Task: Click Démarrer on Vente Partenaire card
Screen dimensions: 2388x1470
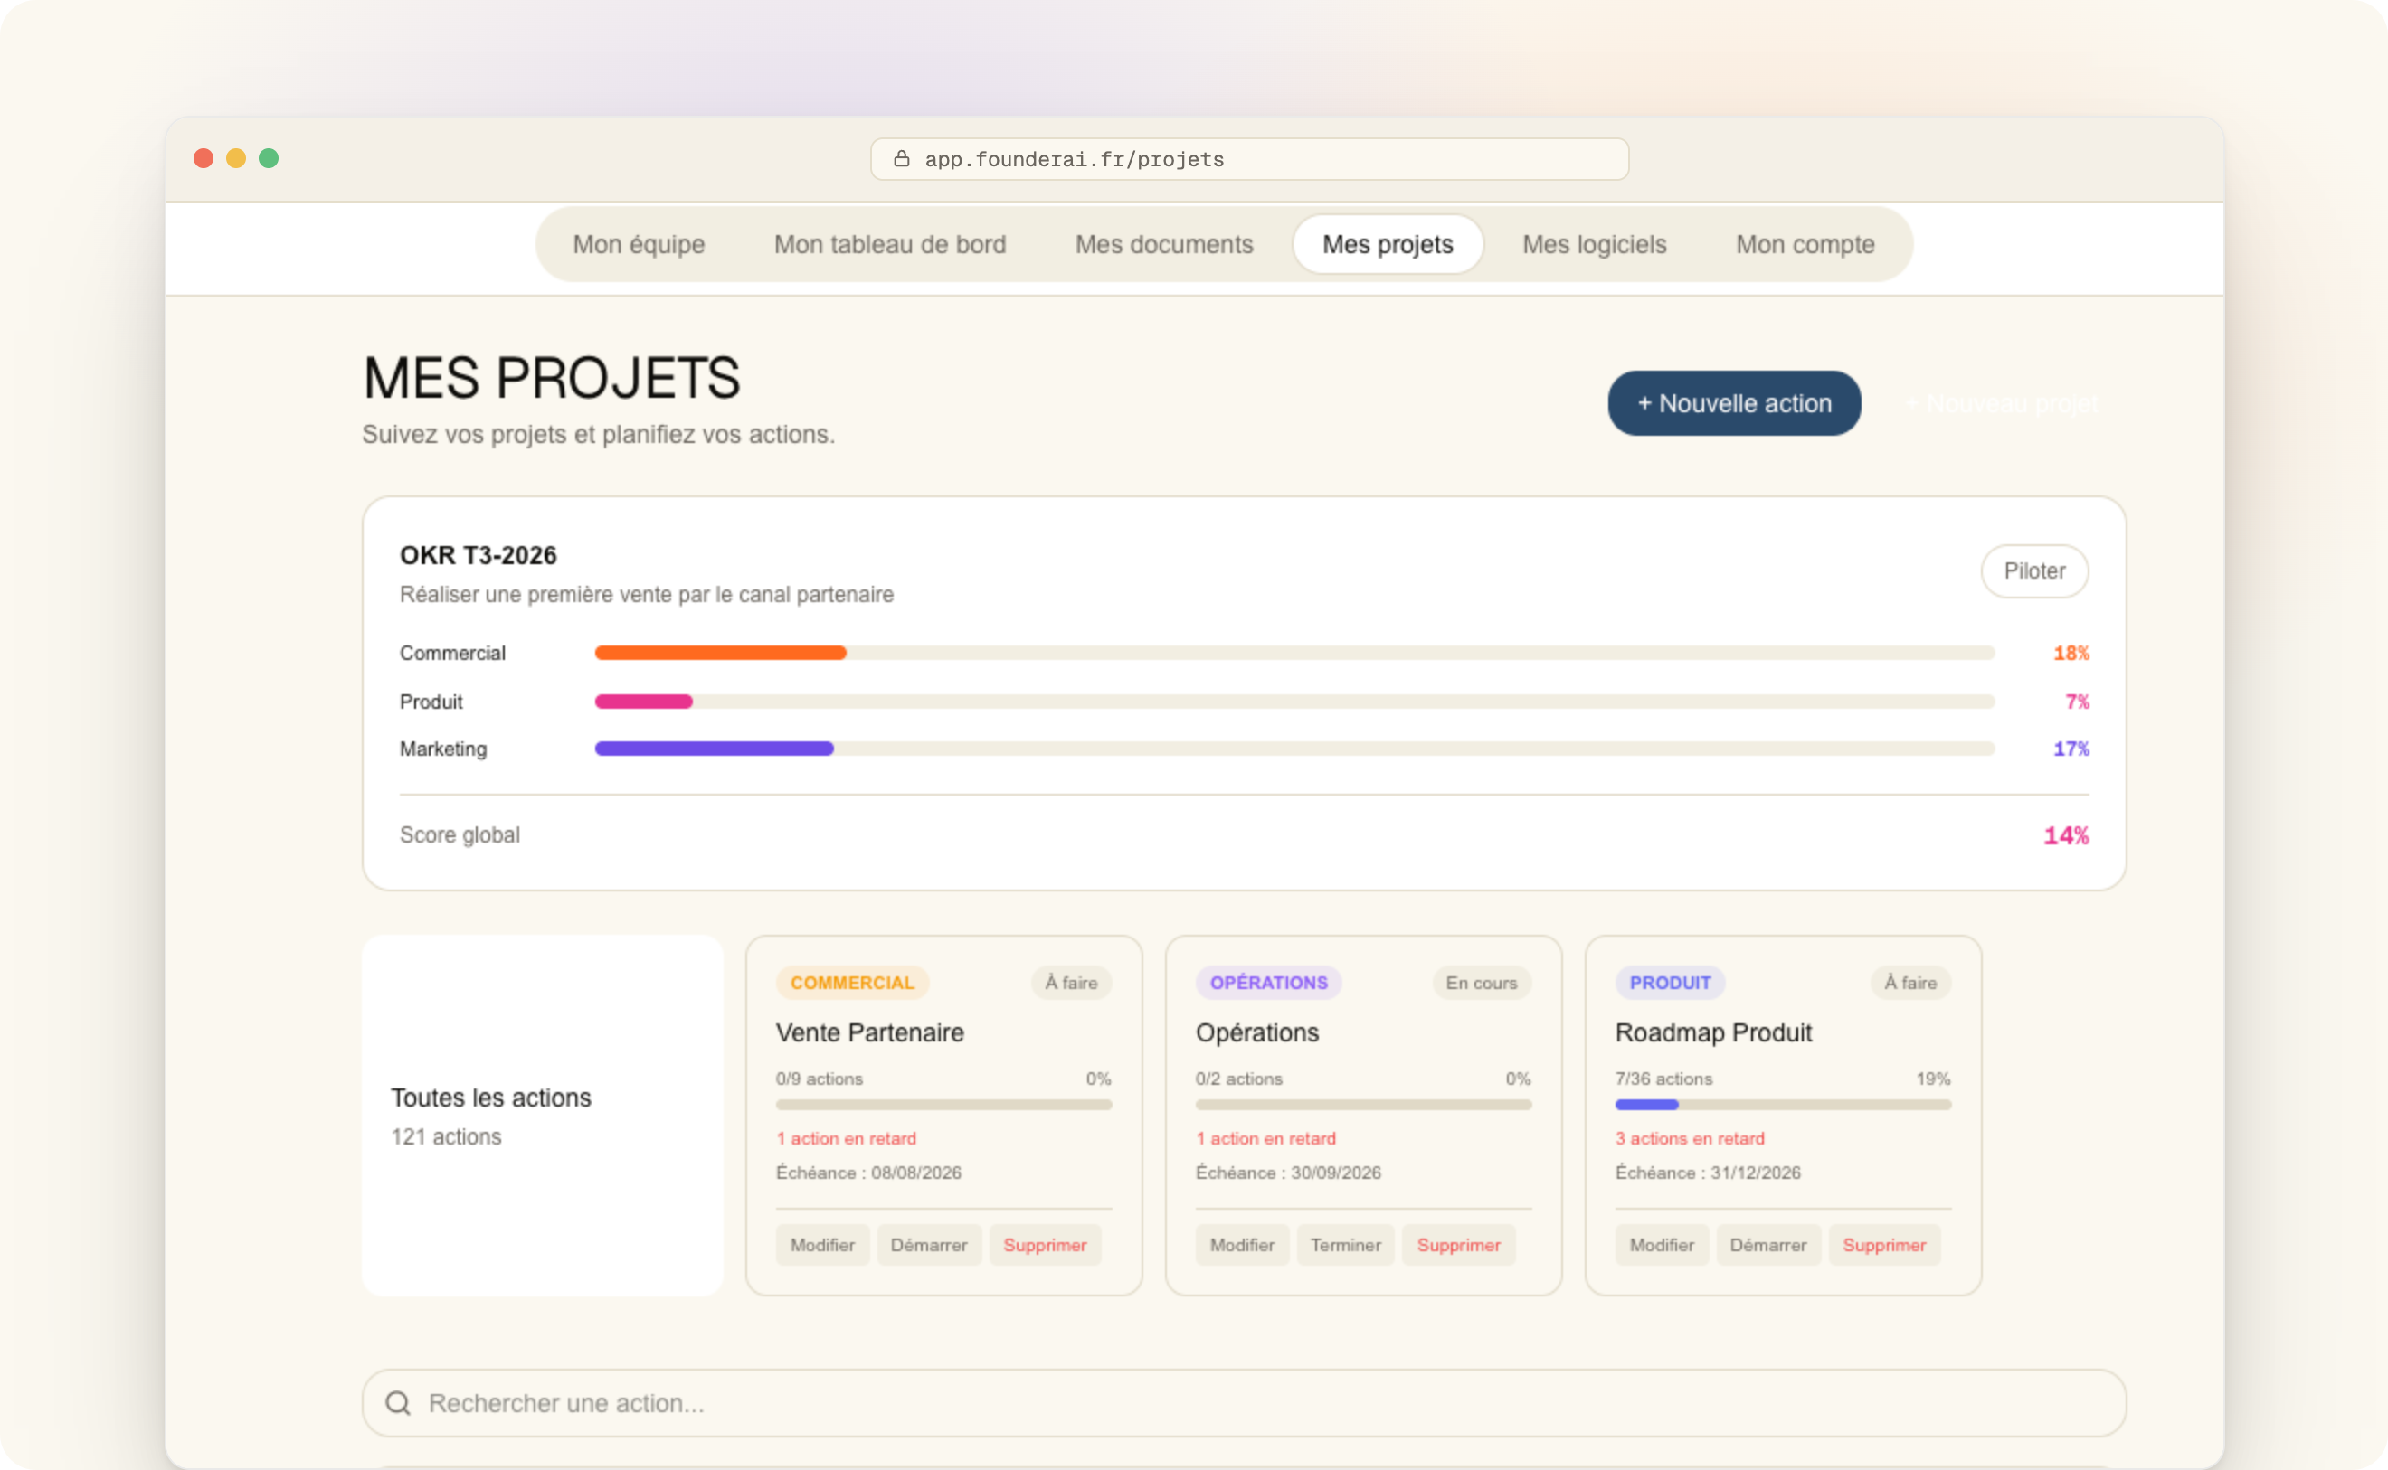Action: coord(929,1246)
